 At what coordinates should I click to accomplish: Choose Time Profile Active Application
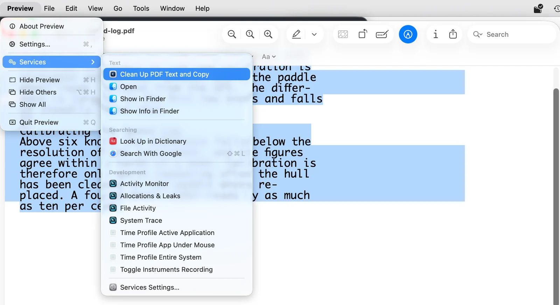pos(177,233)
